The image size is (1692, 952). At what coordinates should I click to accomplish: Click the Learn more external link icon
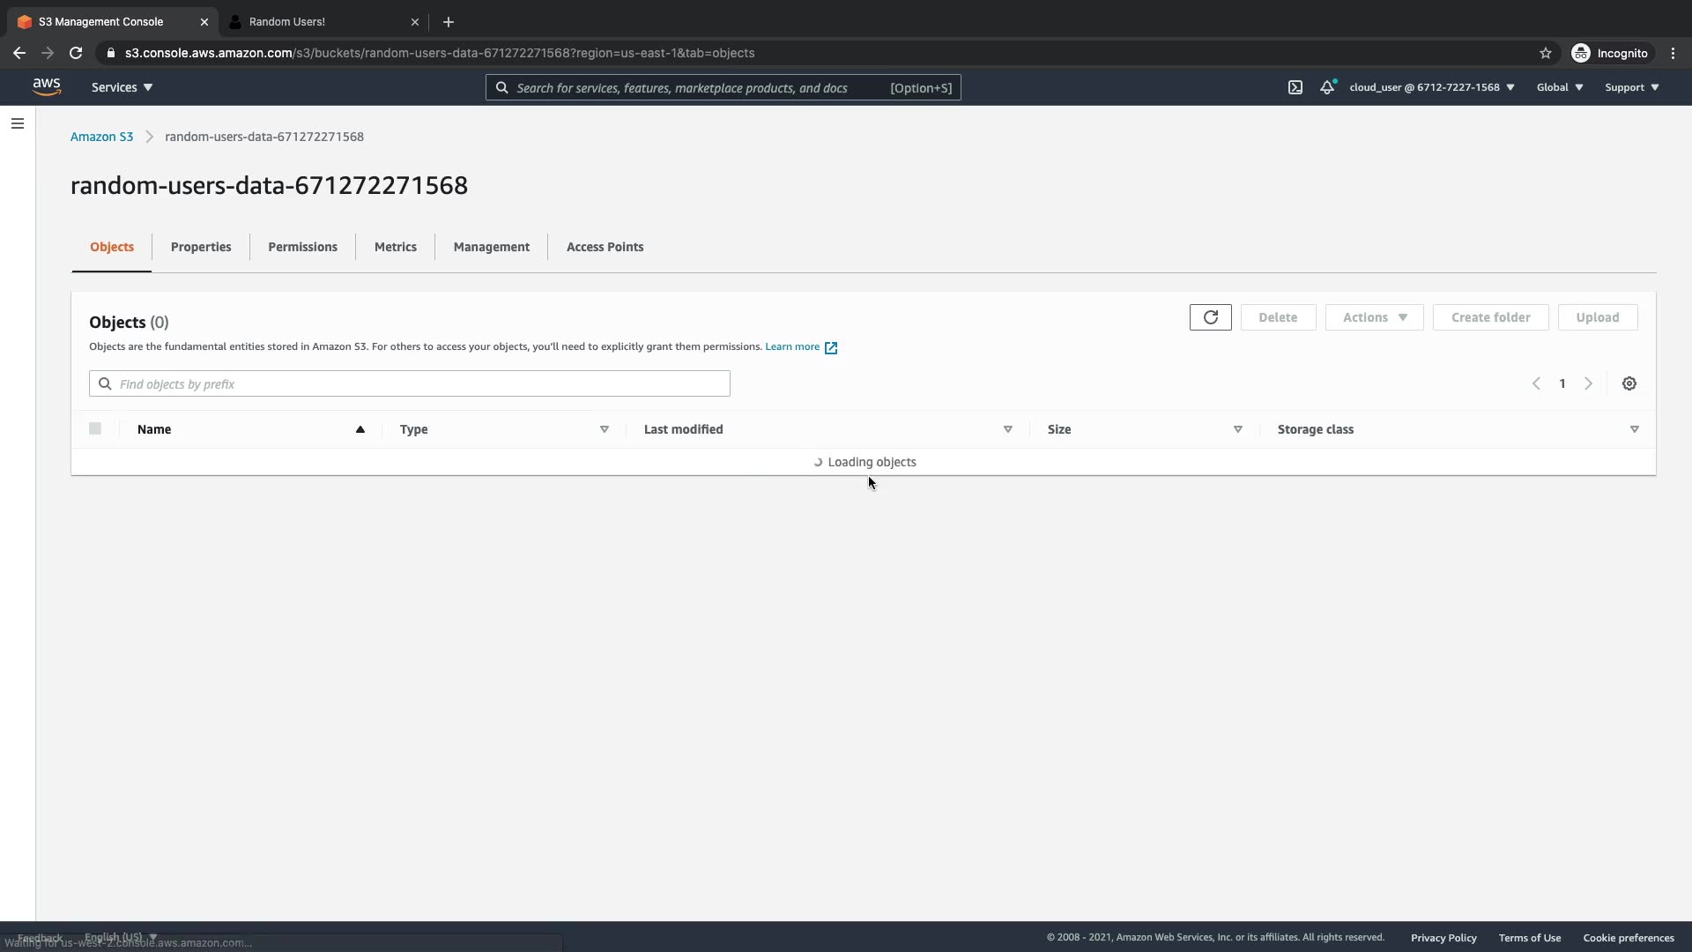point(830,347)
